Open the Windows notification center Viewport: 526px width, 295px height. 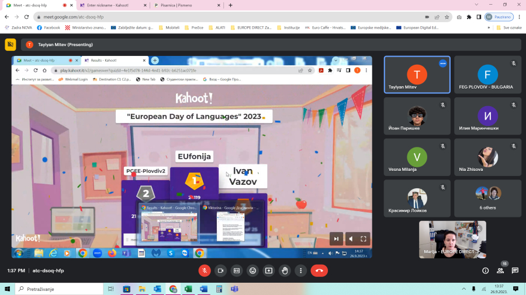(x=516, y=289)
